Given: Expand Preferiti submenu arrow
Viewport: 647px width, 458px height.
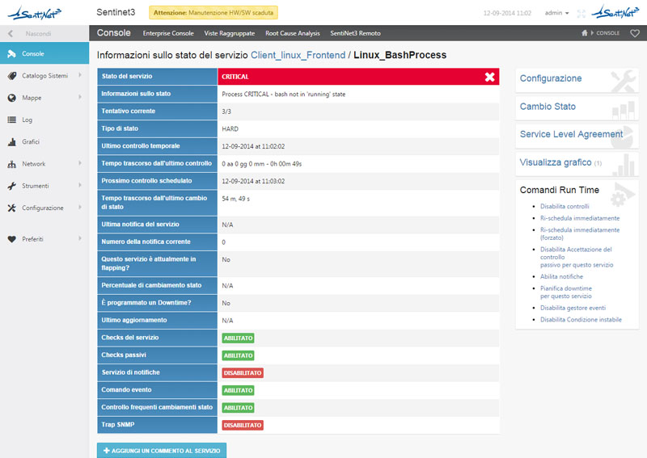Looking at the screenshot, I should (80, 238).
